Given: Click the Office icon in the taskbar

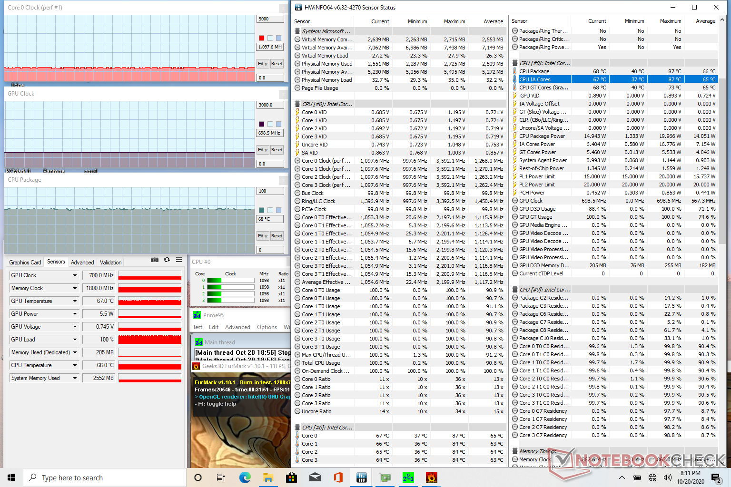Looking at the screenshot, I should click(338, 477).
